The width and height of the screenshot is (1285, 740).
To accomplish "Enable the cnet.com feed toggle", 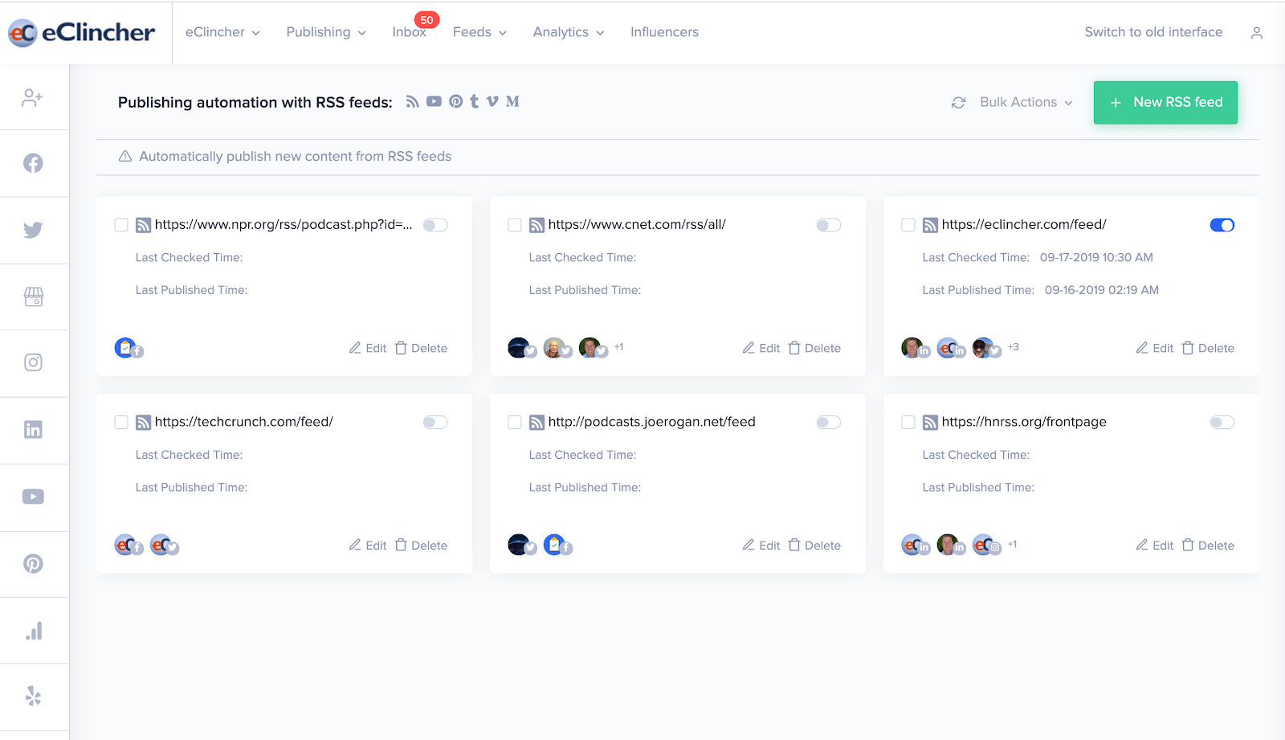I will pos(829,225).
